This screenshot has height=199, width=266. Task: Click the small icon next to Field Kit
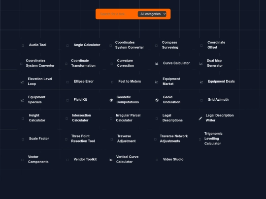click(67, 100)
